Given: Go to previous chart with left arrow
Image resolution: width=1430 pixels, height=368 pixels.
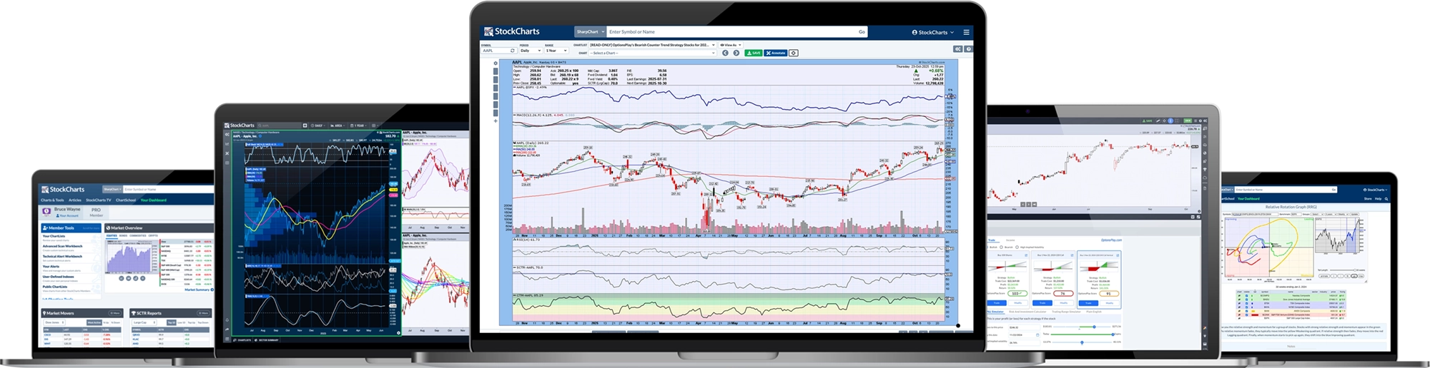Looking at the screenshot, I should [725, 53].
